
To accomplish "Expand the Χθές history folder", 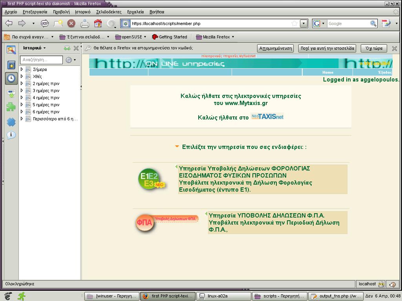I will pos(22,76).
